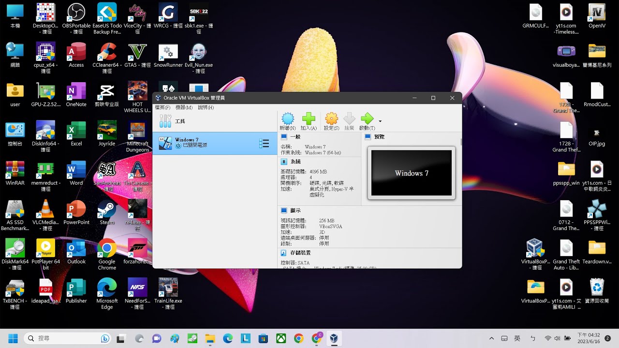This screenshot has width=619, height=348.
Task: Open CCleaner64 desktop shortcut
Action: click(x=107, y=58)
